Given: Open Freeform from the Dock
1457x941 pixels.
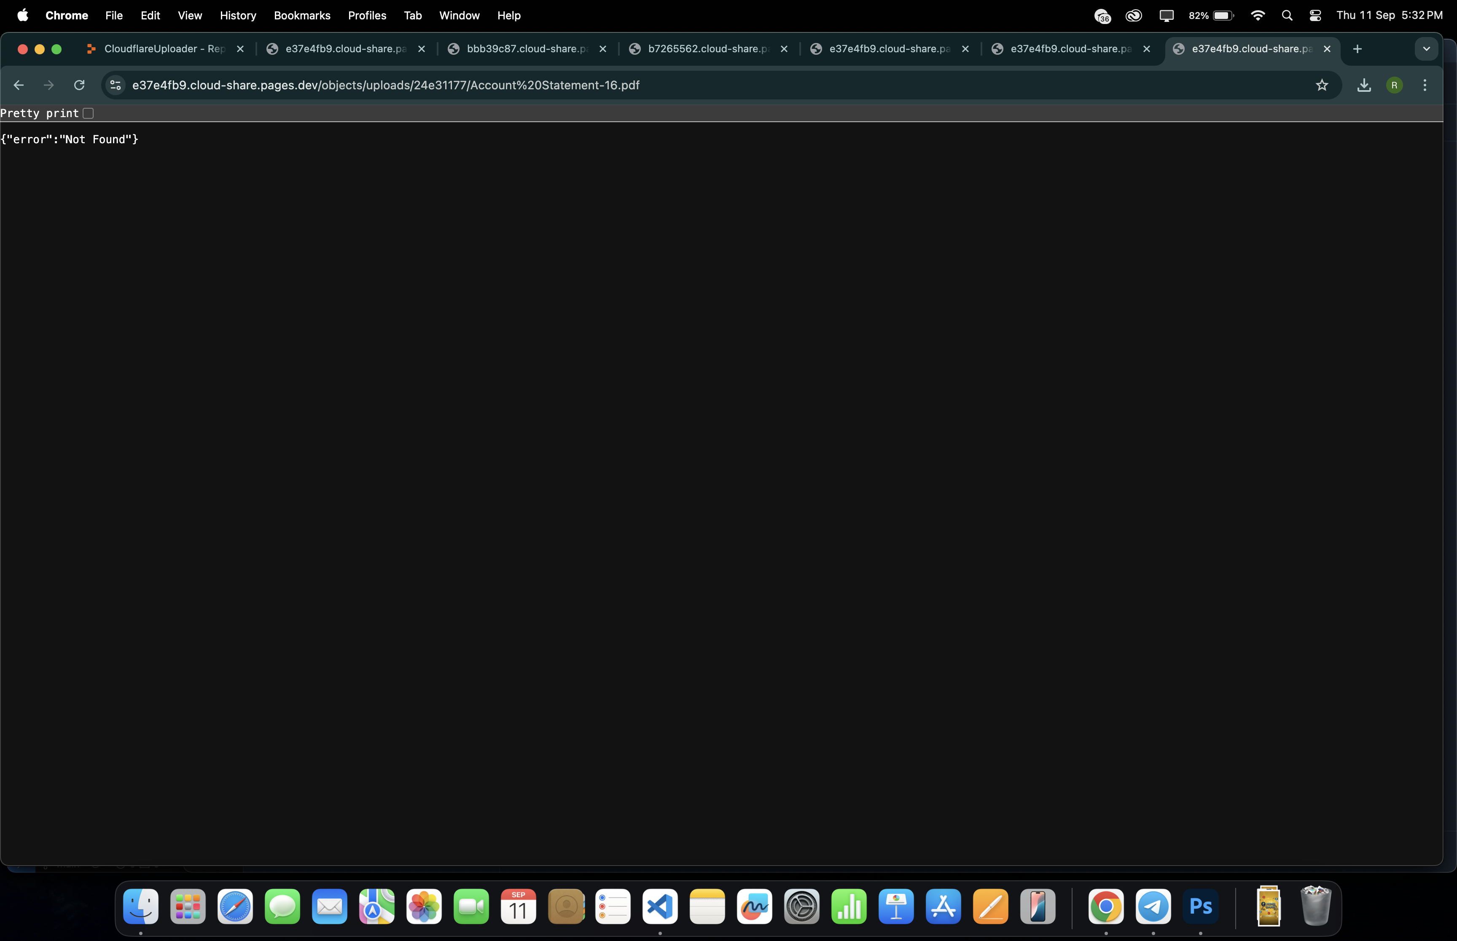Looking at the screenshot, I should [755, 906].
